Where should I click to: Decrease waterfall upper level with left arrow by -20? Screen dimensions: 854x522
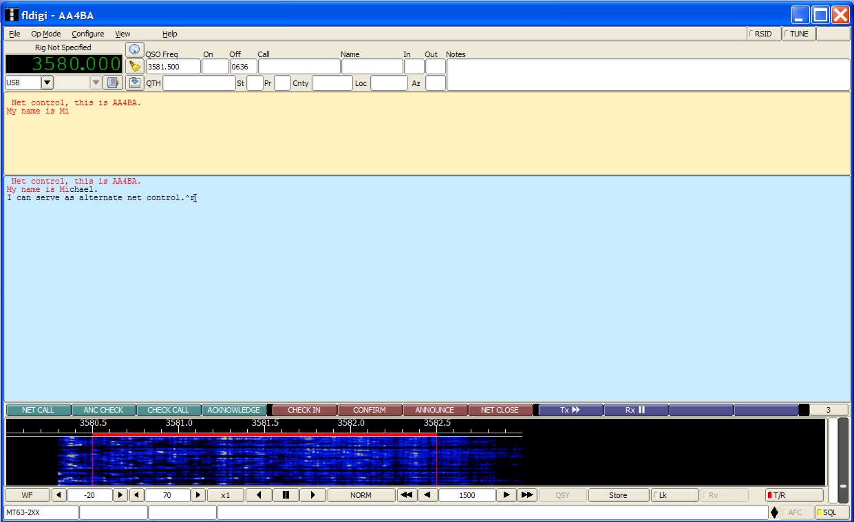coord(59,495)
